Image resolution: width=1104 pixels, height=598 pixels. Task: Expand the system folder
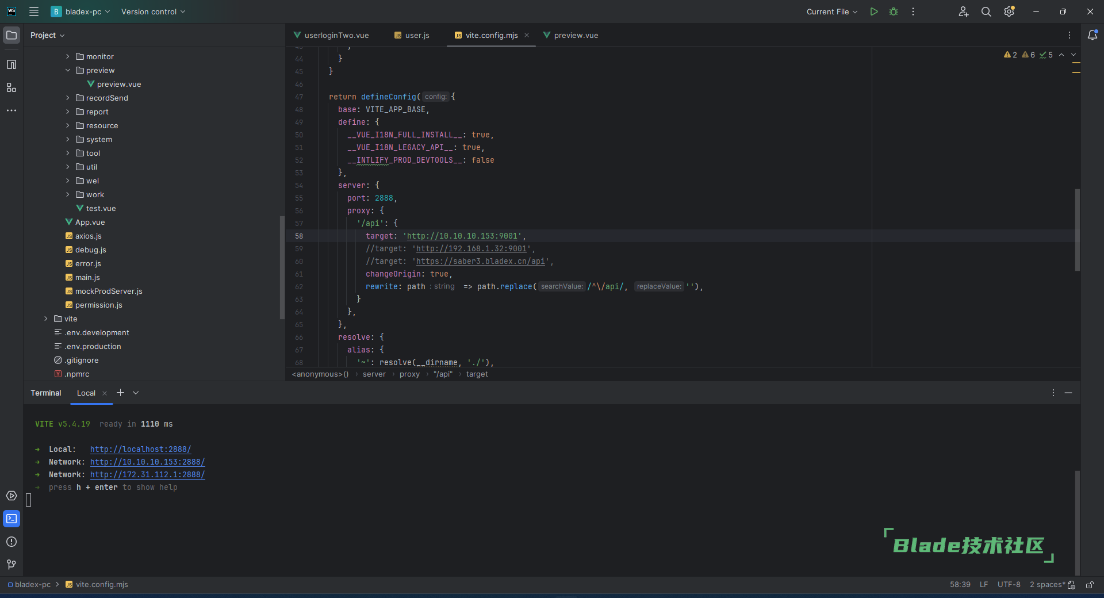(67, 139)
